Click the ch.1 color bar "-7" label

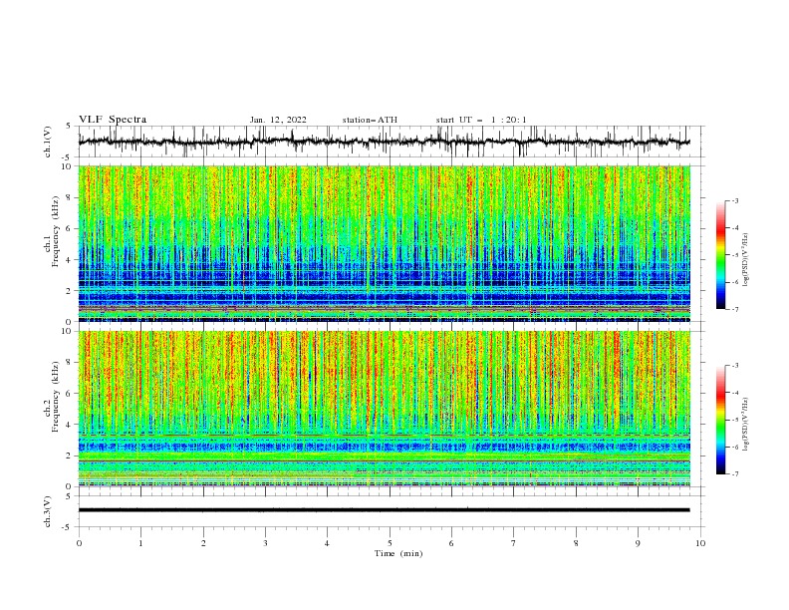734,309
